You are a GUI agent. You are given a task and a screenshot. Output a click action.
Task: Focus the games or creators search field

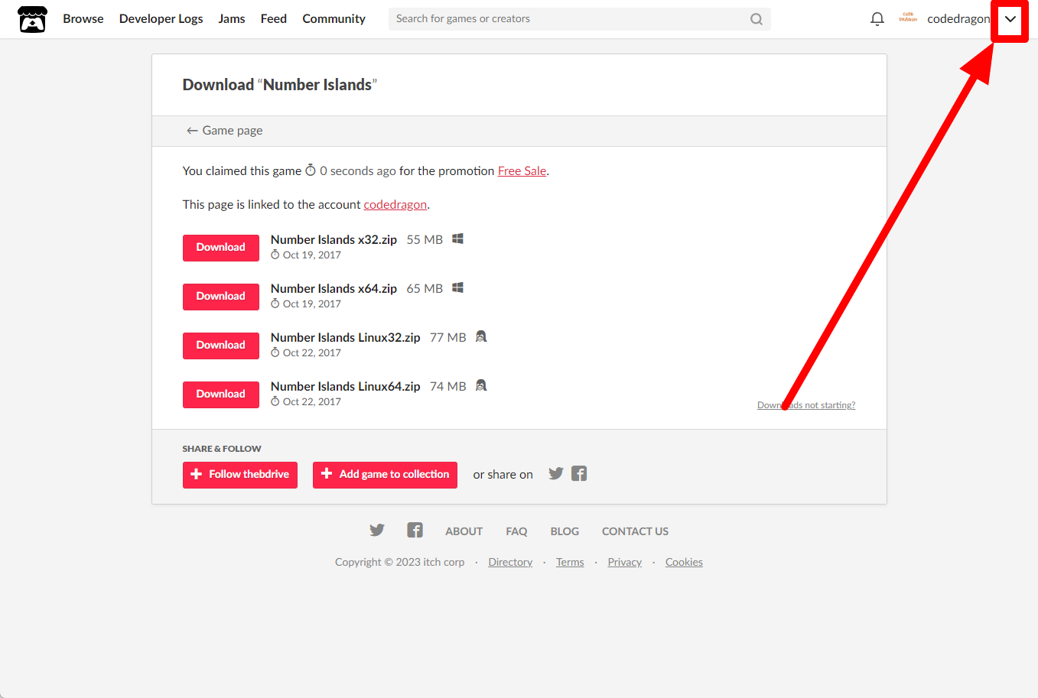click(579, 19)
